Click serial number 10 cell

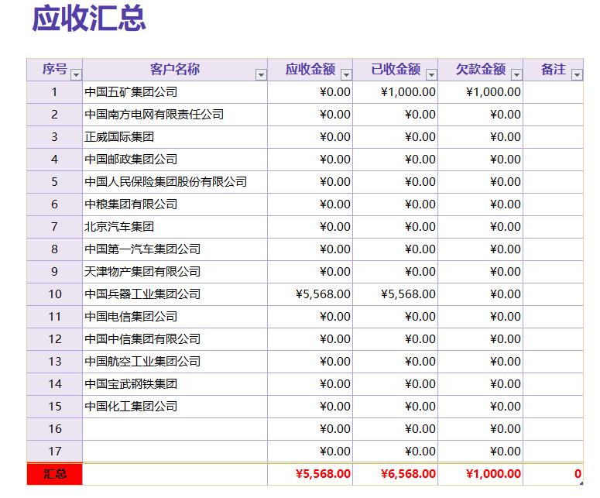pos(55,294)
